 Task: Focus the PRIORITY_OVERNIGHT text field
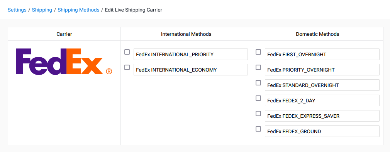click(322, 70)
